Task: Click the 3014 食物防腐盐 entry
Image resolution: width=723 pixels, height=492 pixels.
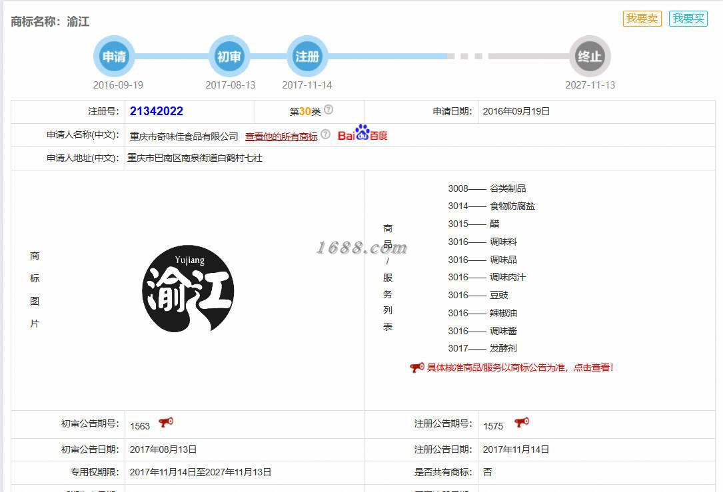Action: coord(492,206)
